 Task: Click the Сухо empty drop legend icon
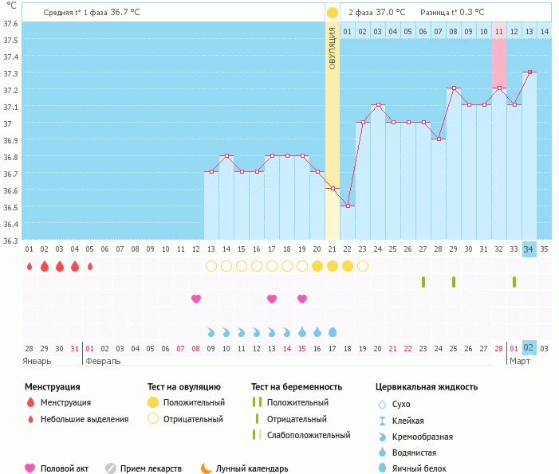click(382, 405)
